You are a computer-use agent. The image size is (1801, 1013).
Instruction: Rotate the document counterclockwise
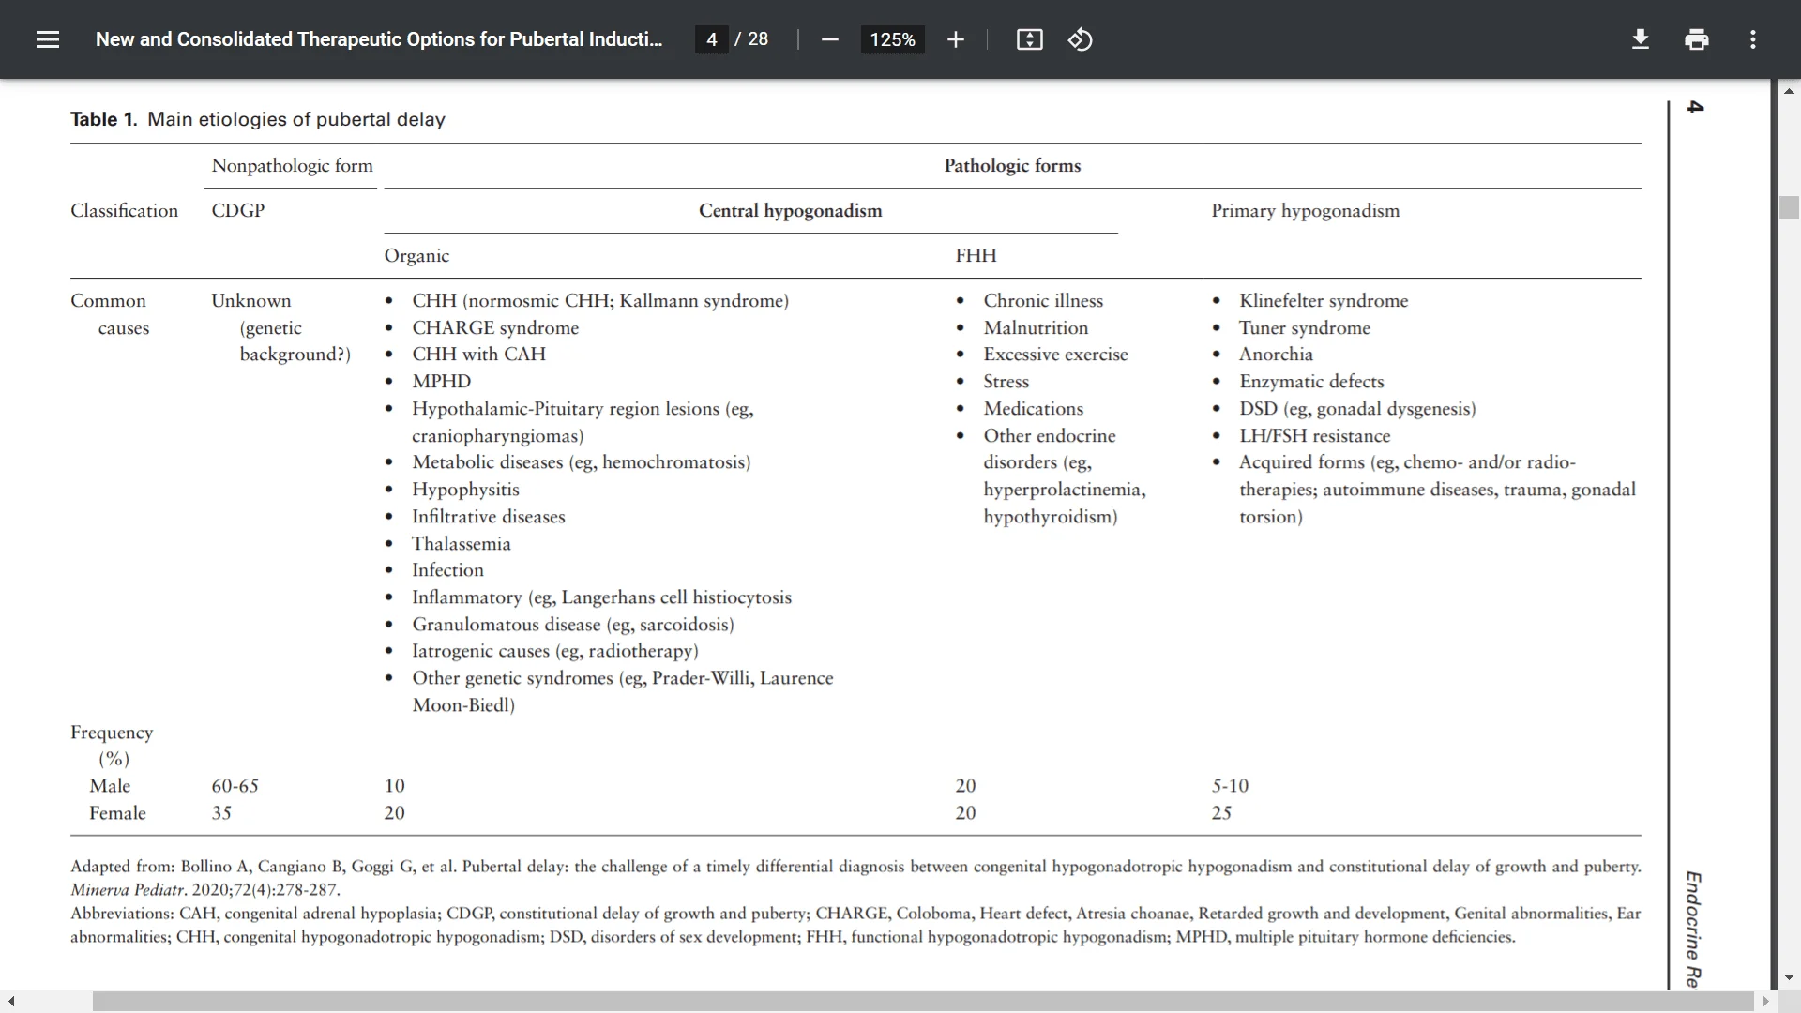(x=1080, y=39)
